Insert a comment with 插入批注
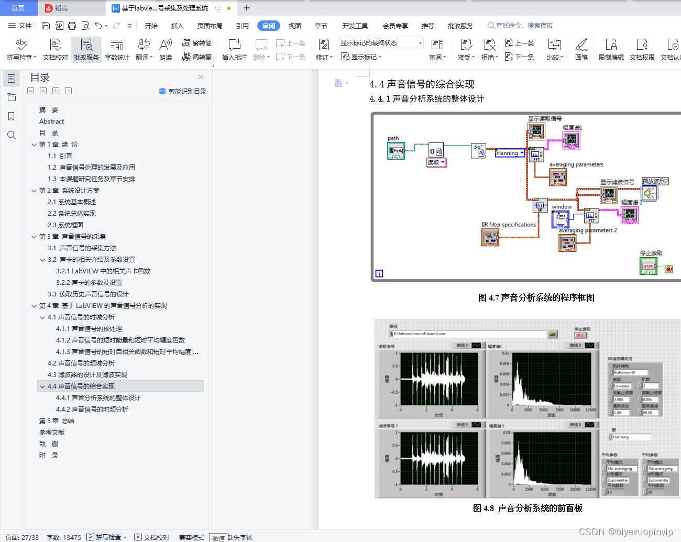This screenshot has width=681, height=542. tap(234, 50)
